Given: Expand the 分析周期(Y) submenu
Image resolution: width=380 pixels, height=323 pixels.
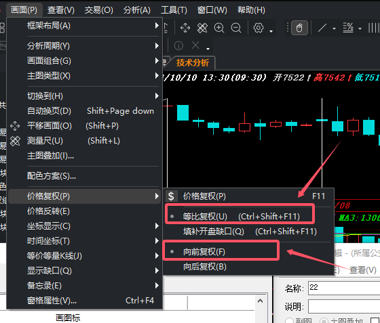Looking at the screenshot, I should [84, 45].
